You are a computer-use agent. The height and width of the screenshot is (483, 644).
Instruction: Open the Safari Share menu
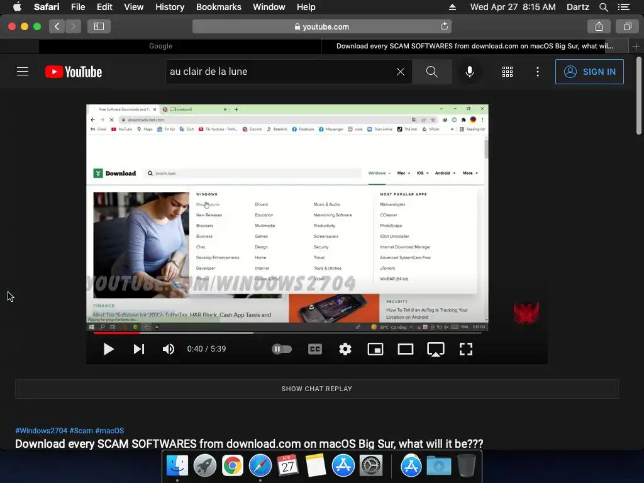click(599, 26)
